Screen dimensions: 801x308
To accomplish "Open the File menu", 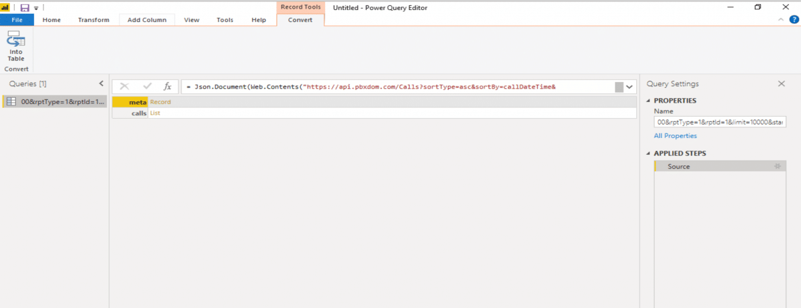I will [x=17, y=20].
